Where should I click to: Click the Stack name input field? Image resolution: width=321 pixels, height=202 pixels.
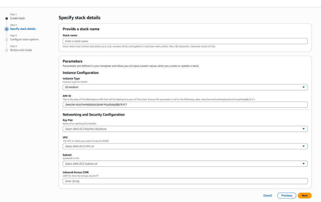click(185, 41)
